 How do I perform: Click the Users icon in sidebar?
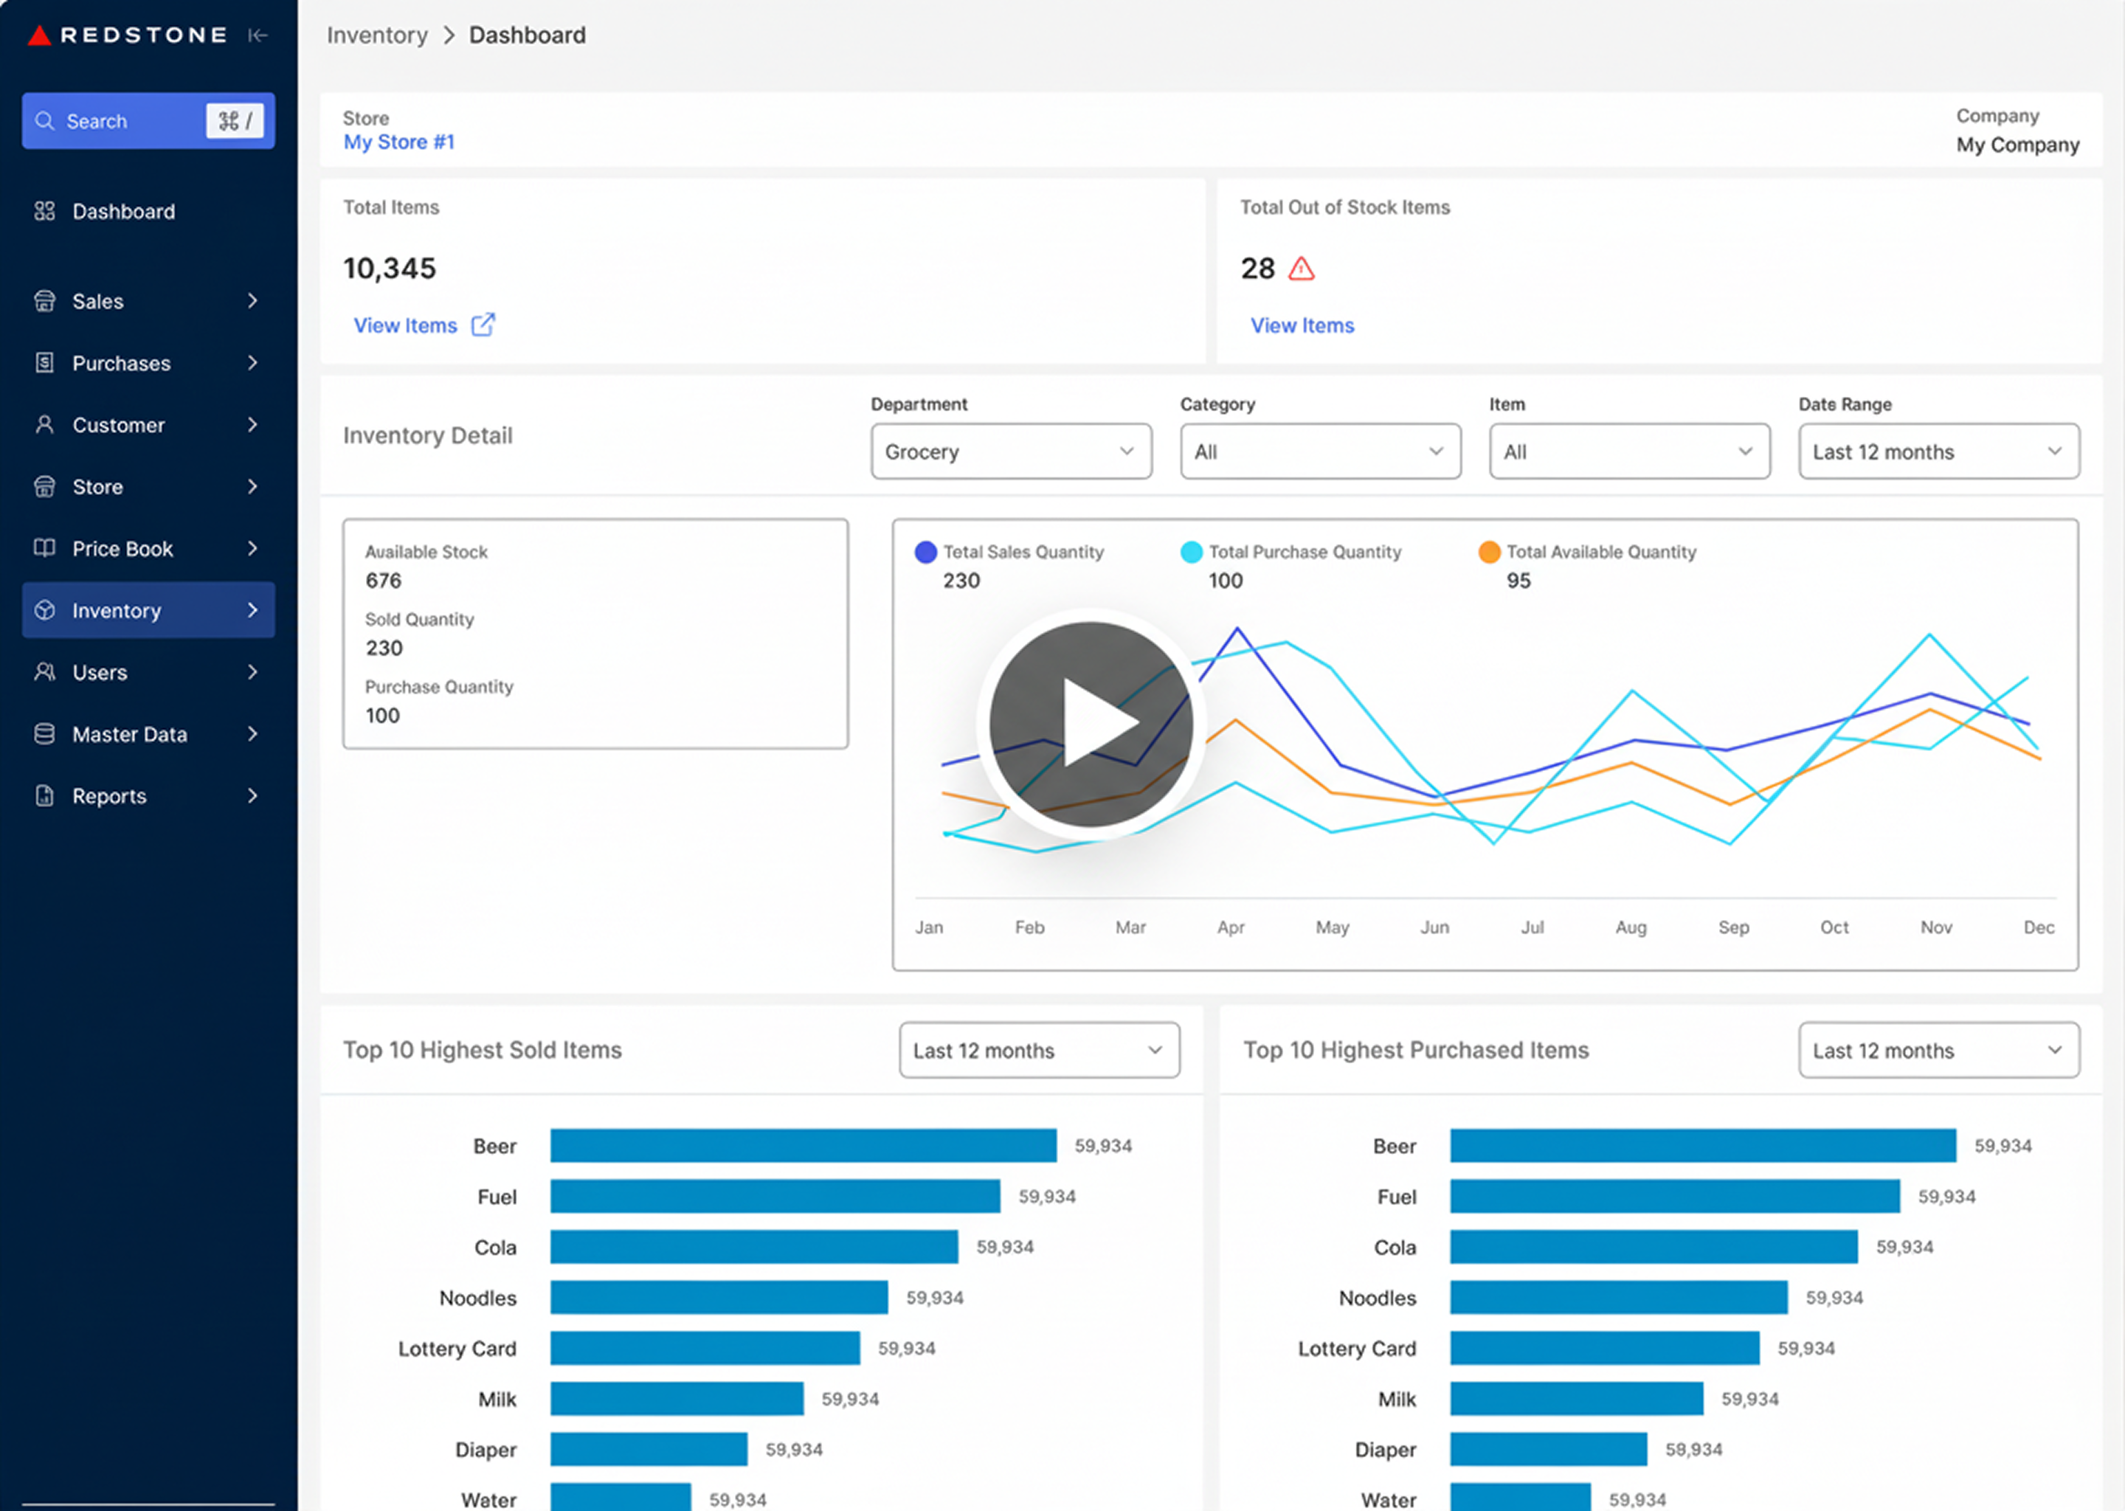click(45, 672)
